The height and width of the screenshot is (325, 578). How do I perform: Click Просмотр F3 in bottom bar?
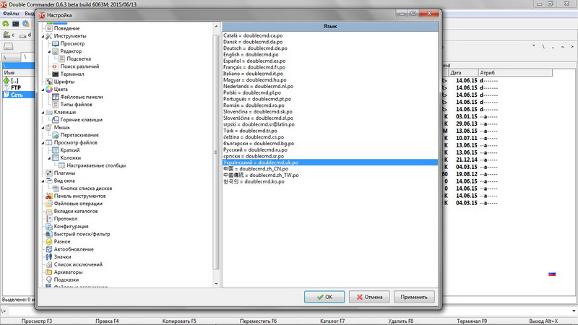pos(37,321)
